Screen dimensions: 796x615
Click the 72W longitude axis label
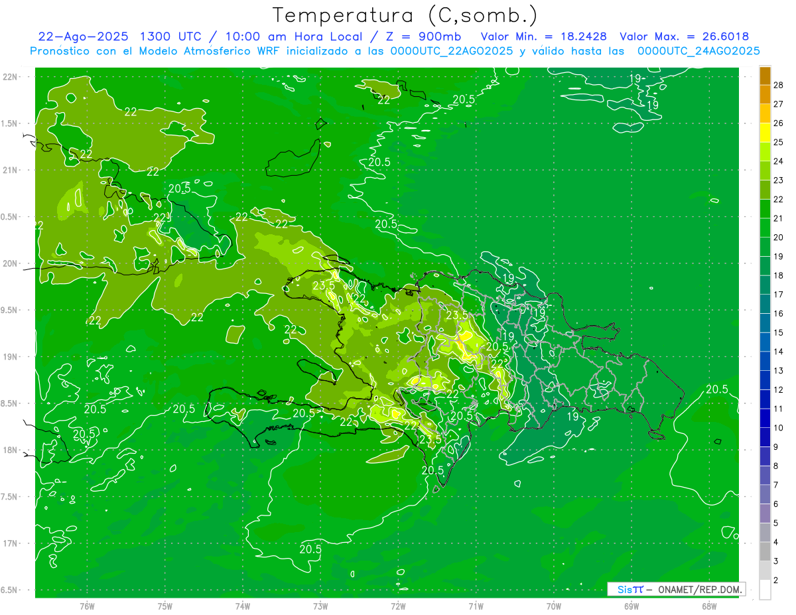398,606
